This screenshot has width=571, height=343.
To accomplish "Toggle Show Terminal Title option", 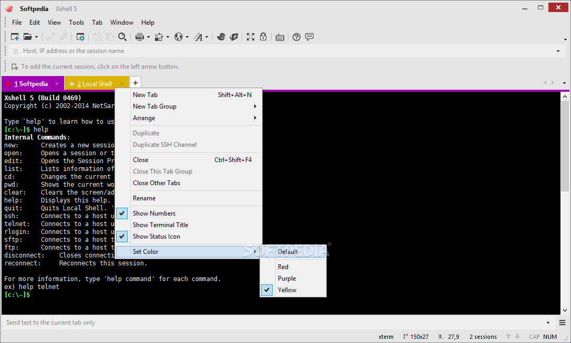I will tap(189, 225).
